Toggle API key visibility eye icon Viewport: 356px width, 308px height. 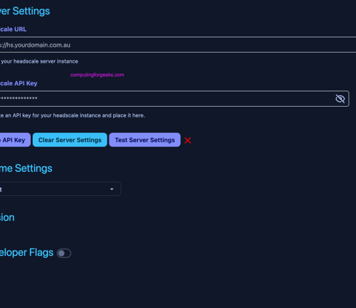[x=340, y=99]
